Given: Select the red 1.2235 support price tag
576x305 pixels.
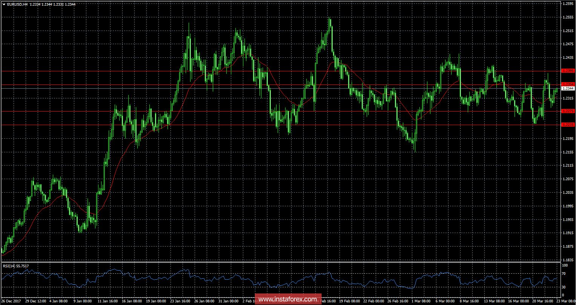Looking at the screenshot, I should pos(567,124).
